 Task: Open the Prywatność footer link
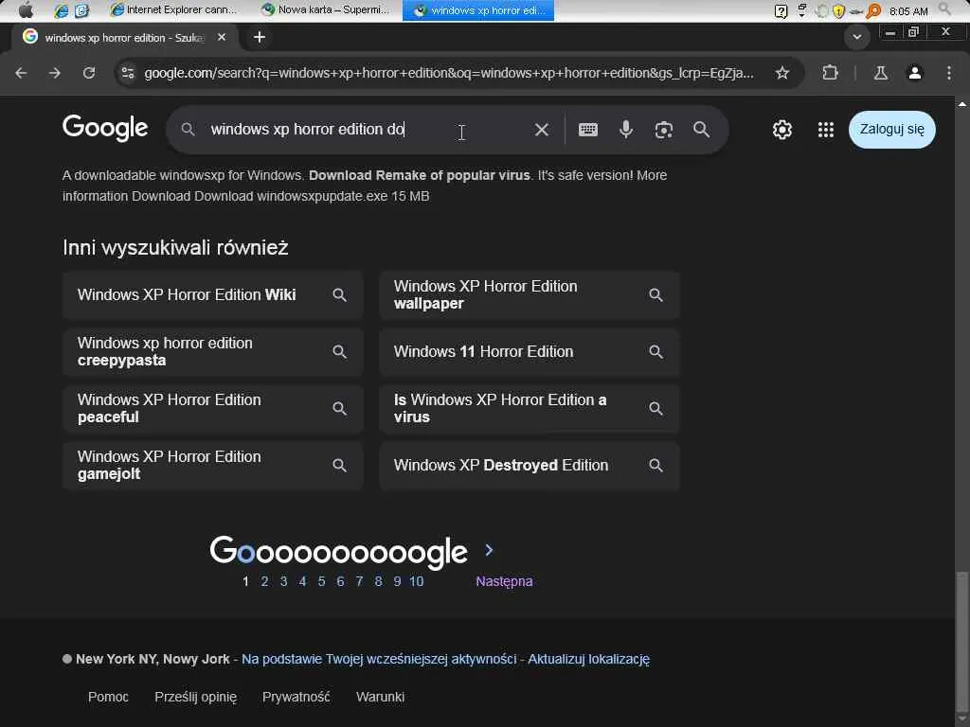click(x=296, y=697)
